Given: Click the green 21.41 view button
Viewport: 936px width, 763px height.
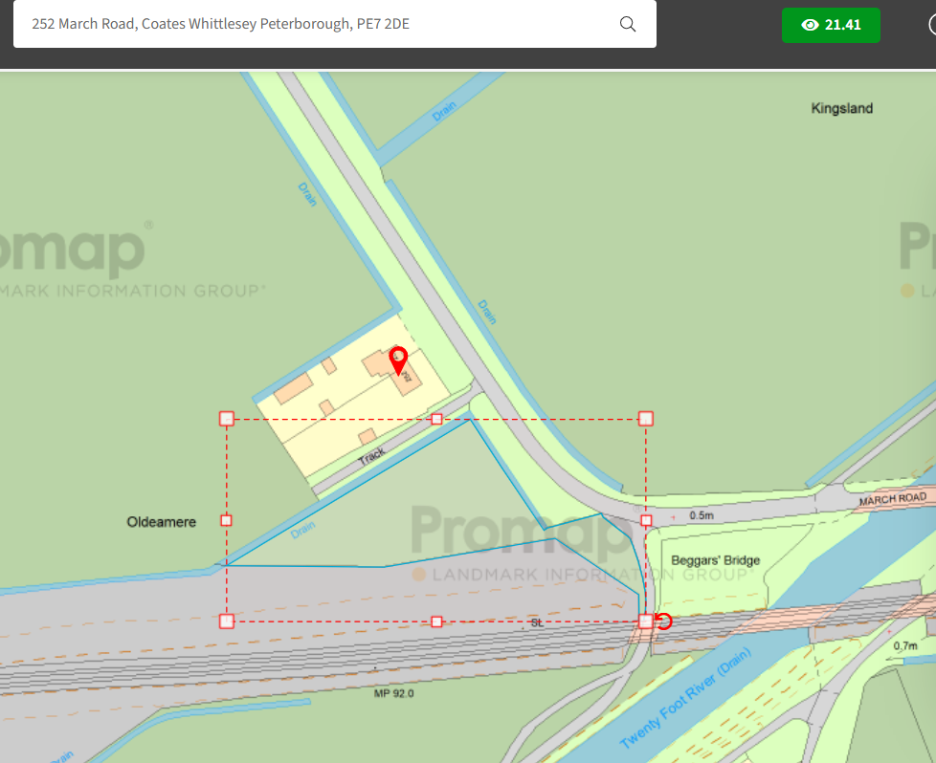Looking at the screenshot, I should [831, 25].
